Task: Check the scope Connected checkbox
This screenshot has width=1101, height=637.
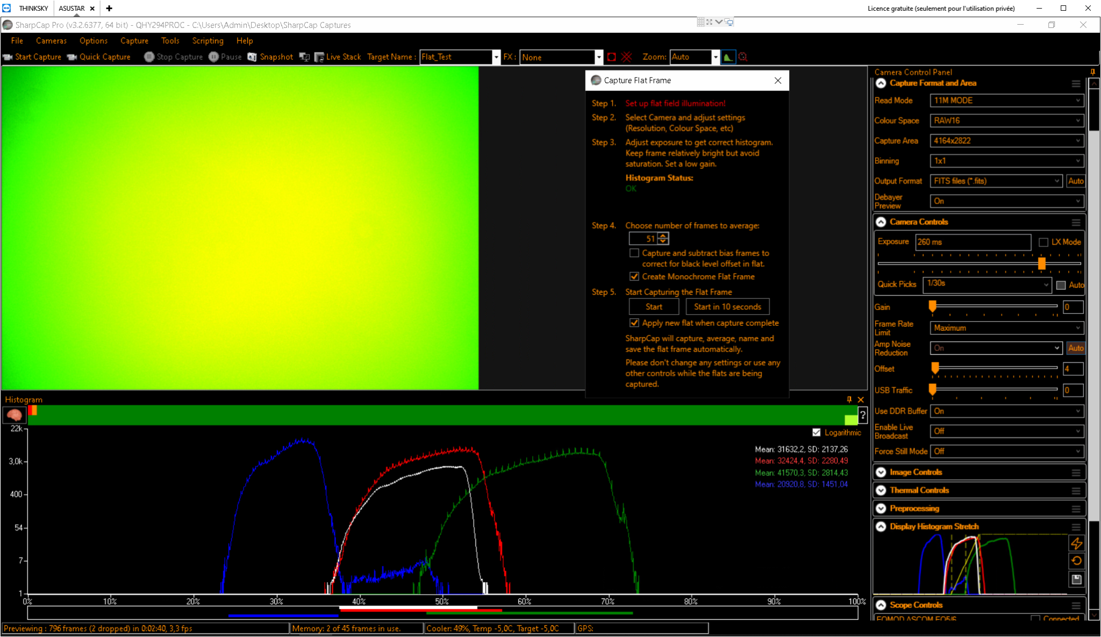Action: [1035, 619]
